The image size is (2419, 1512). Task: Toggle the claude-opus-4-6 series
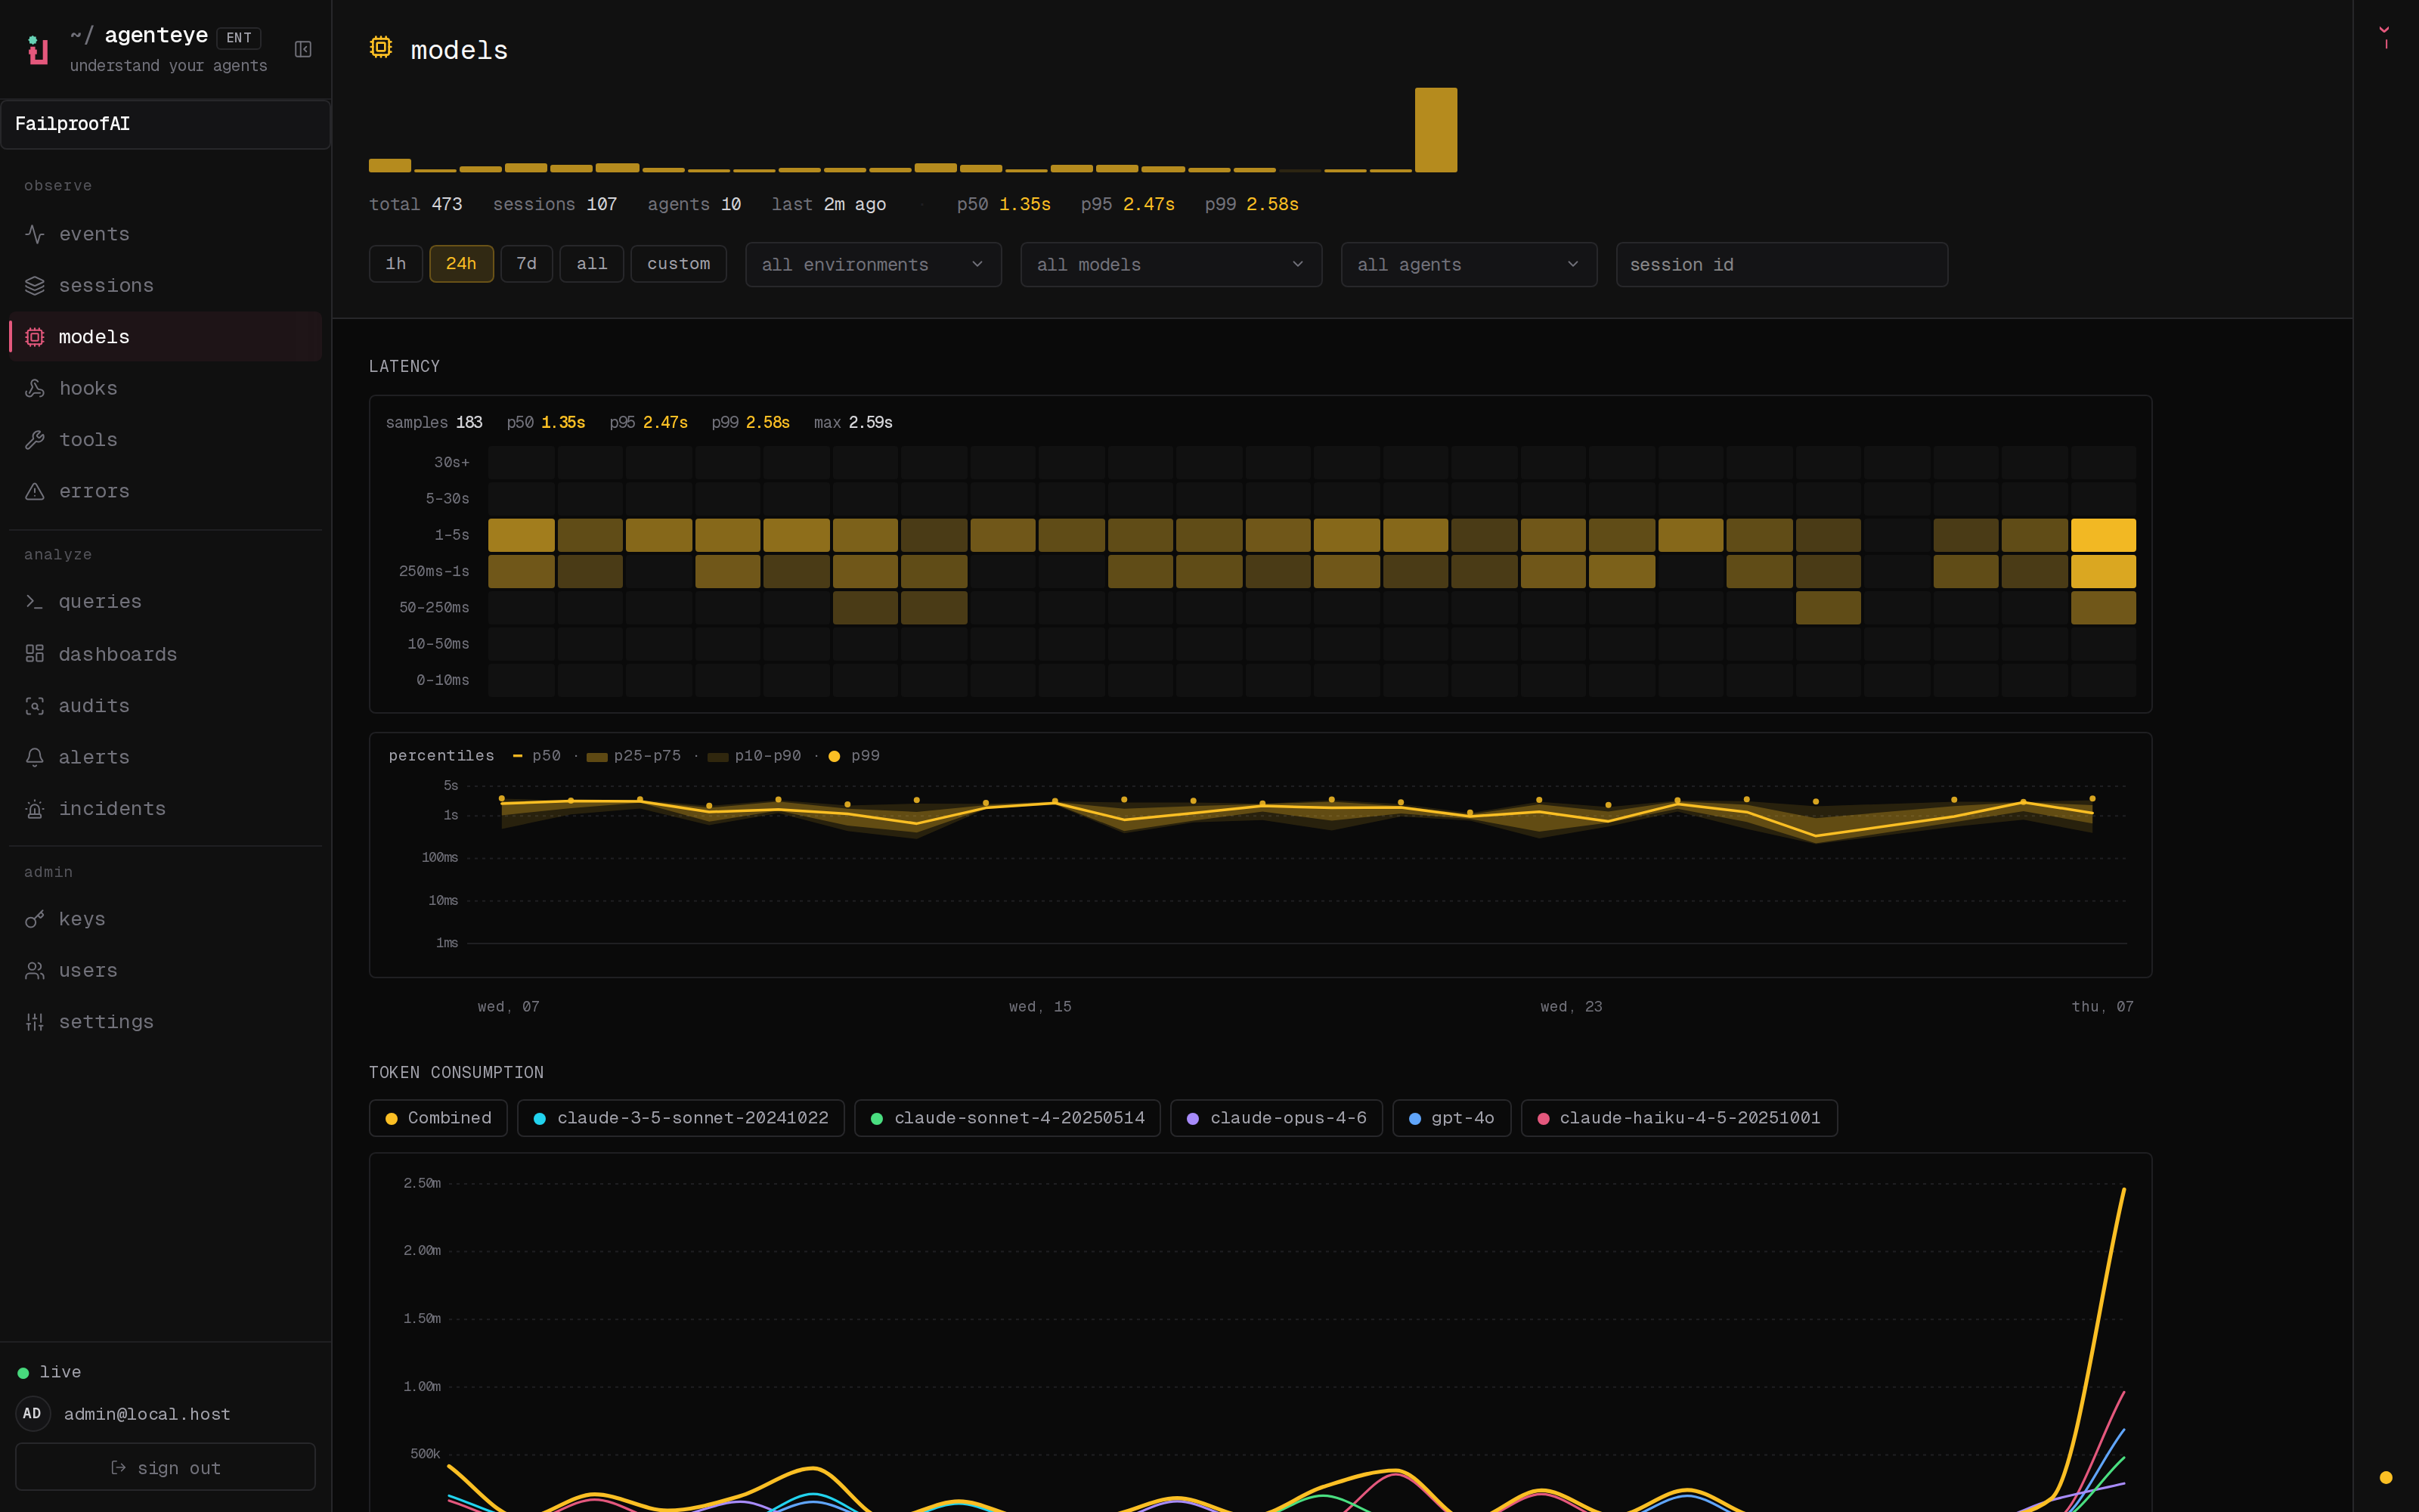[1277, 1118]
